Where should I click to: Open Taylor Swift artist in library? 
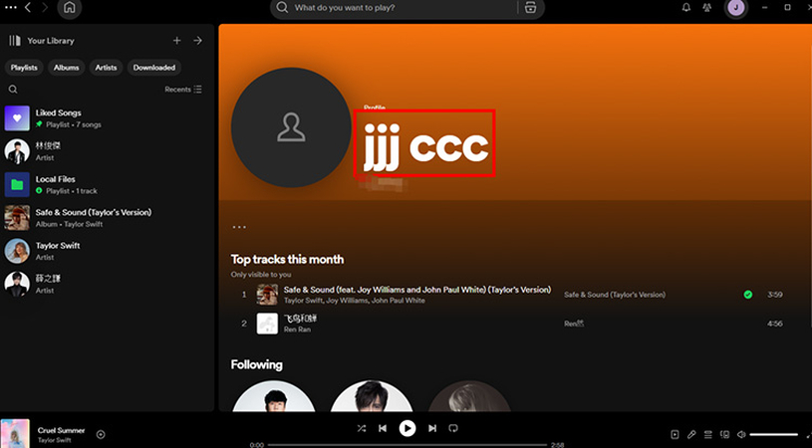tap(108, 251)
